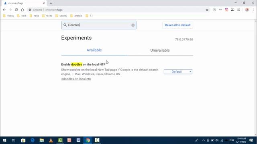The width and height of the screenshot is (257, 144).
Task: Open Word from the taskbar
Action: pyautogui.click(x=79, y=140)
